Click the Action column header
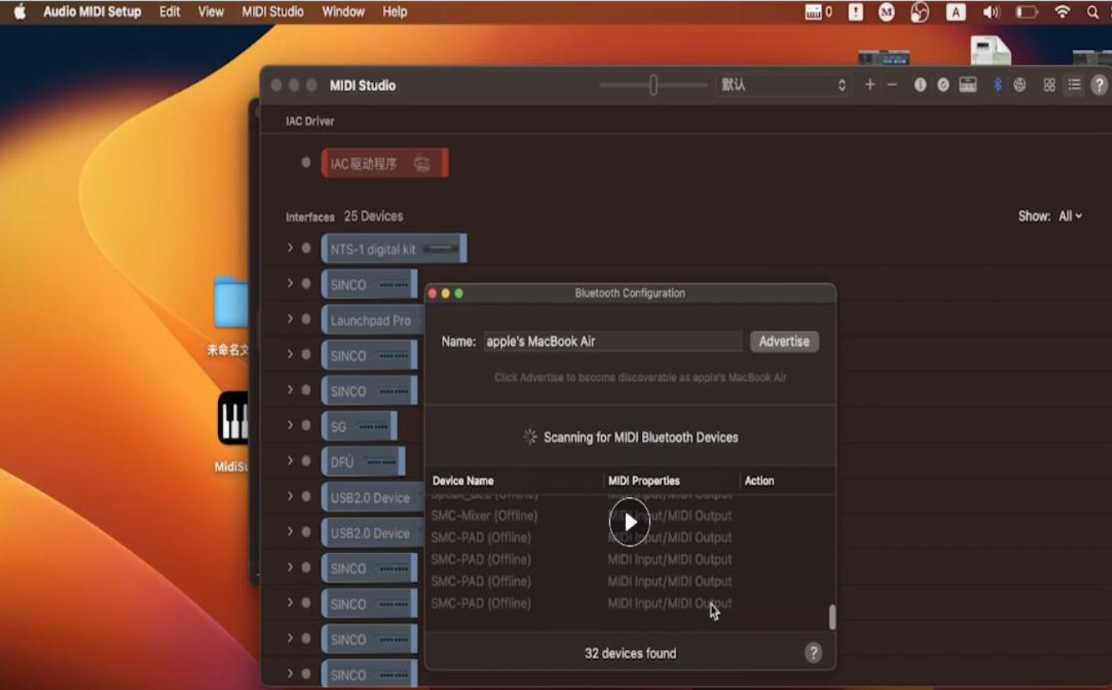The image size is (1112, 690). [759, 480]
